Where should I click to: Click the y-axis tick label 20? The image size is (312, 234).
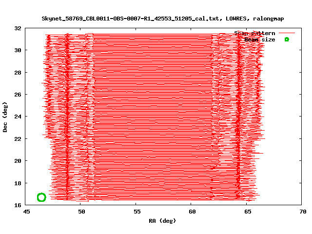click(18, 161)
